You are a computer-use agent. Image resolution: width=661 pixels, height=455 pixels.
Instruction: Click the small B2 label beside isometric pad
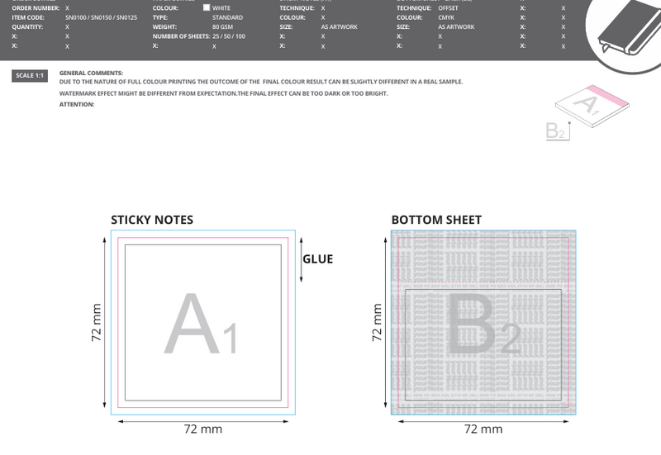(x=556, y=131)
